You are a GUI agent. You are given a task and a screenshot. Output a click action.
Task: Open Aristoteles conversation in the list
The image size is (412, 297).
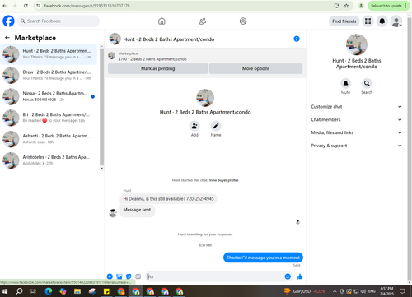click(49, 160)
